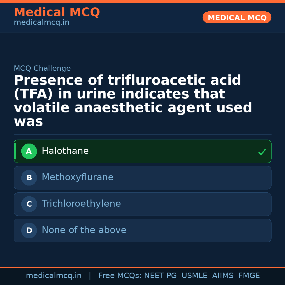Click the green checkmark on Halothane
Viewport: 285px width, 285px height.
tap(262, 152)
